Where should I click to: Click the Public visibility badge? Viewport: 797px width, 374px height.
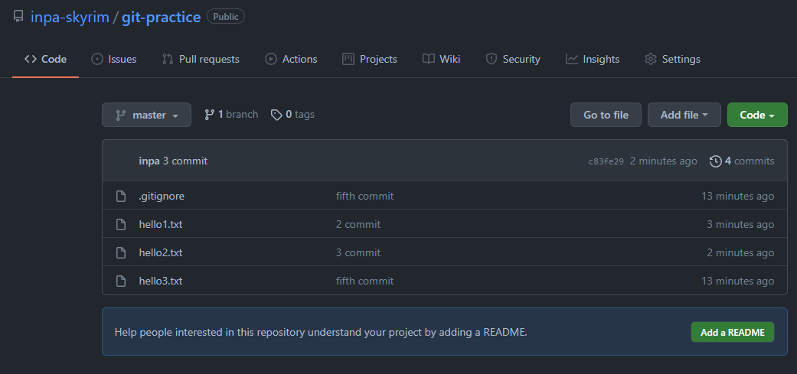click(226, 17)
